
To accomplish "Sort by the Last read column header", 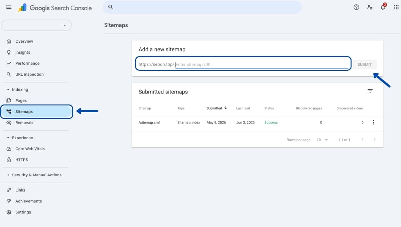I will 243,108.
